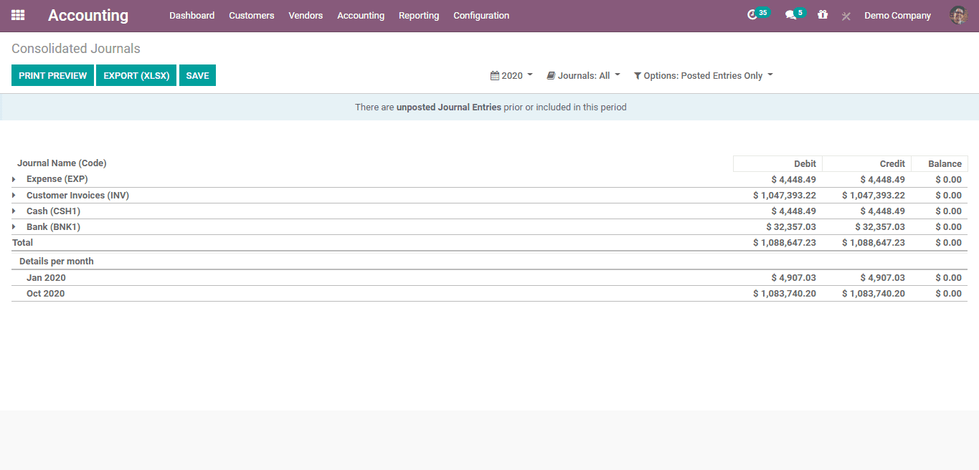979x470 pixels.
Task: Open the user avatar menu
Action: 958,15
